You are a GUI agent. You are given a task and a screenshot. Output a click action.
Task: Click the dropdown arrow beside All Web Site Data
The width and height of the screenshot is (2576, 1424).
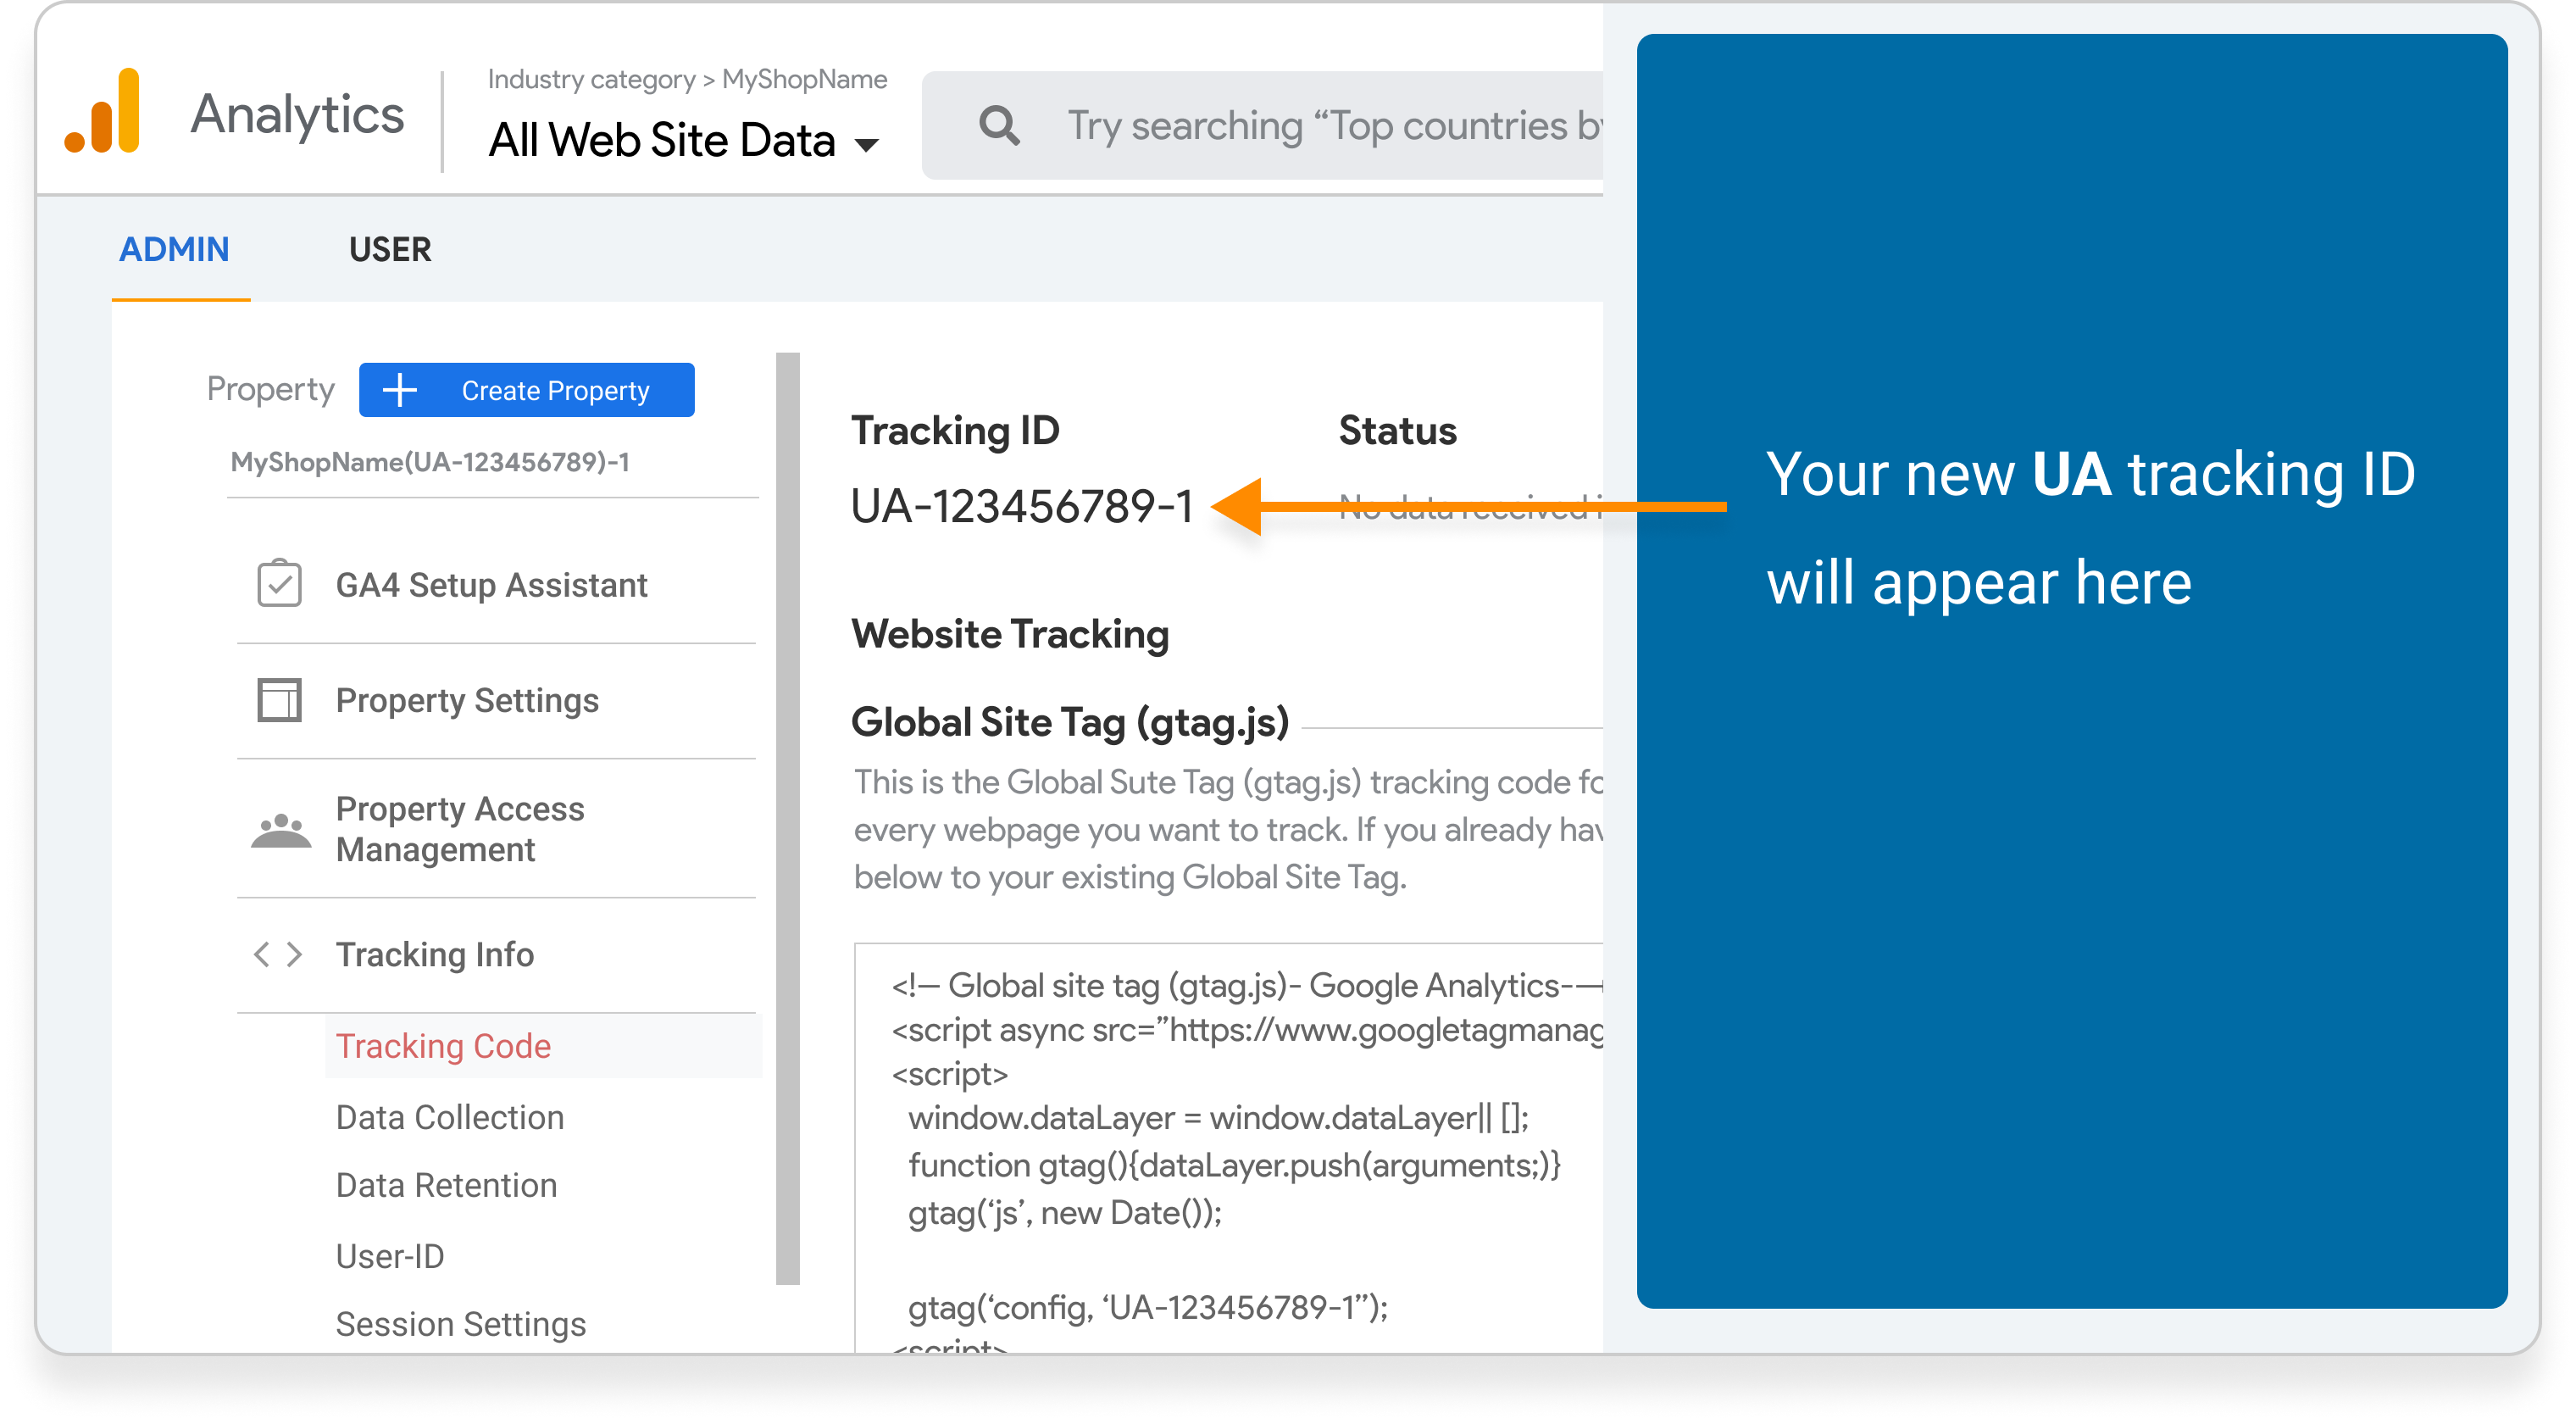click(867, 145)
